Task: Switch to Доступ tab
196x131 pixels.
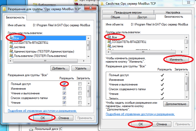Action: pos(142,17)
